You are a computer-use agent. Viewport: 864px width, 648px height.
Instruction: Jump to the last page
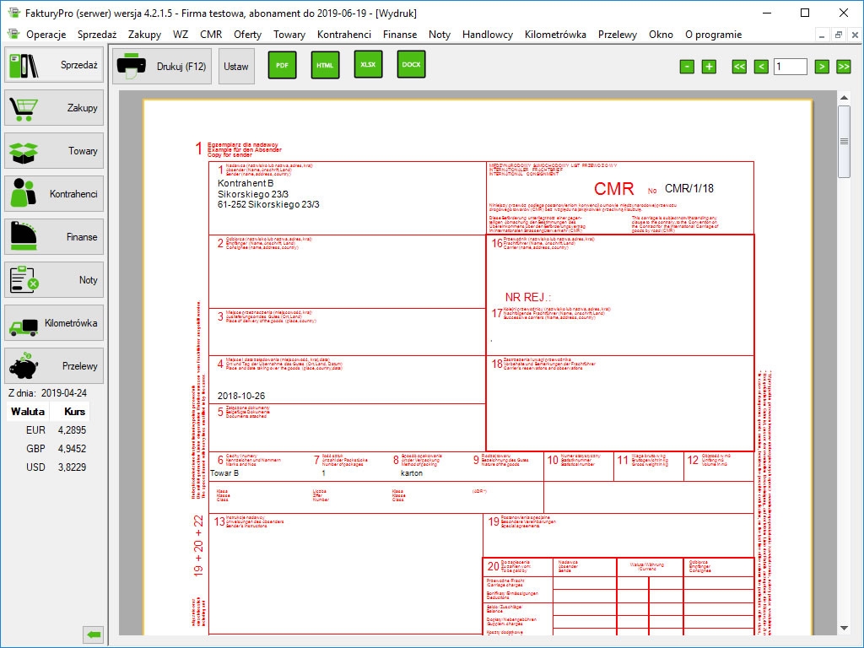point(843,67)
